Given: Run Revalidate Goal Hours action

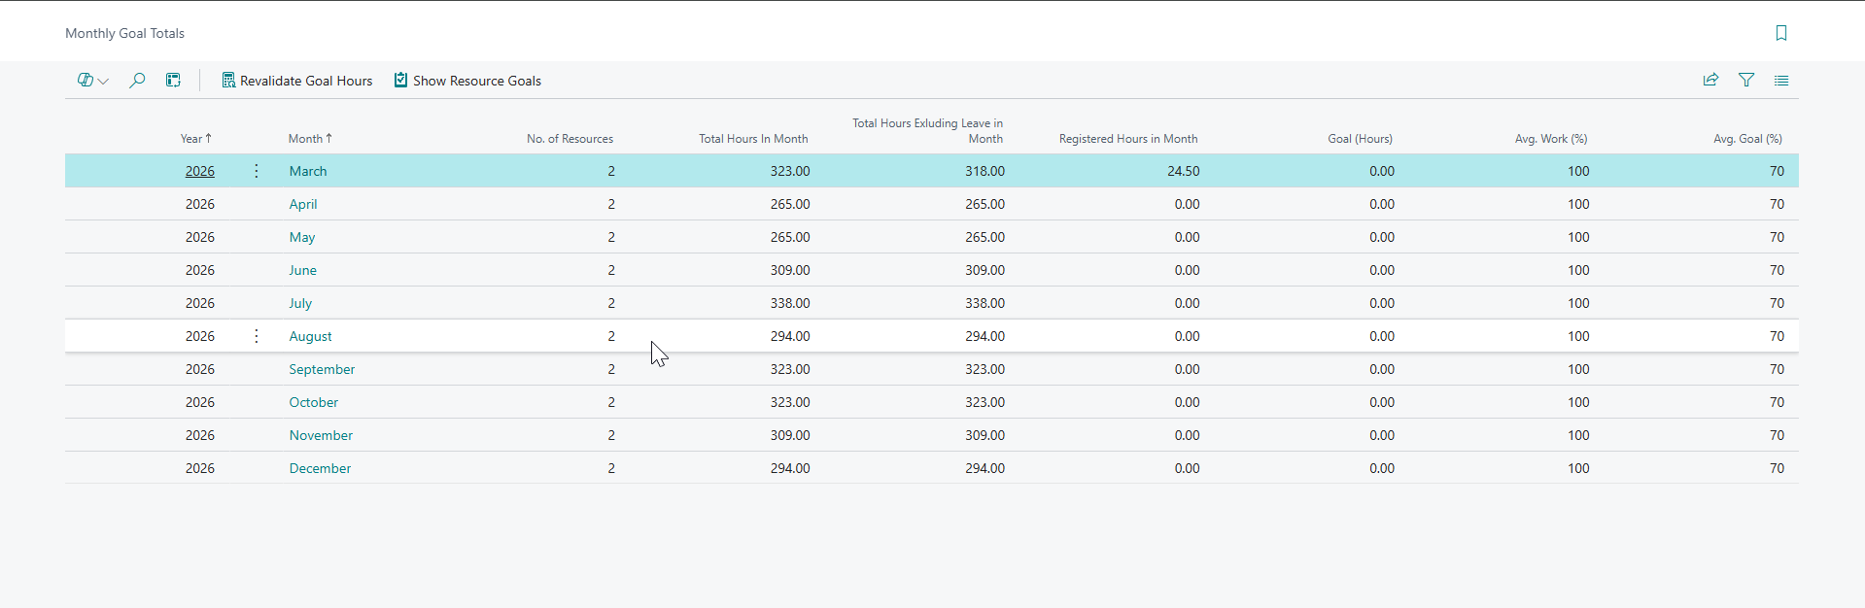Looking at the screenshot, I should click(x=297, y=81).
